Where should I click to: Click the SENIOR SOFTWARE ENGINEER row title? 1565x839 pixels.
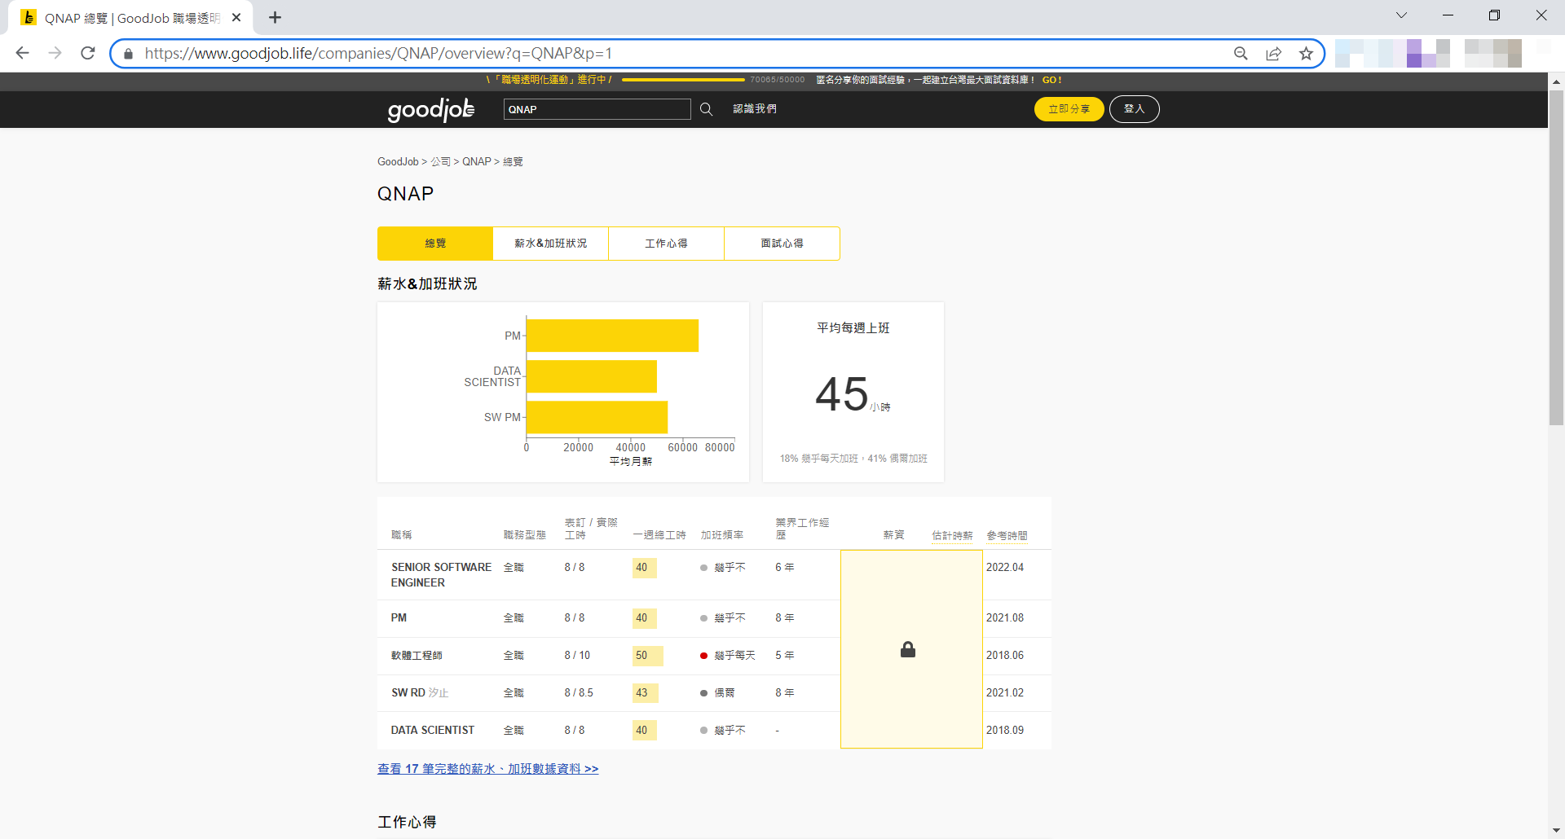coord(441,575)
